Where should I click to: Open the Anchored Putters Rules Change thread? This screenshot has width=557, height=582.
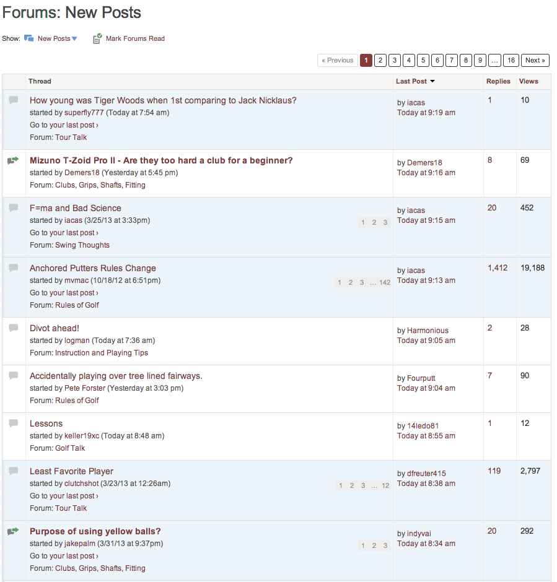pos(93,268)
